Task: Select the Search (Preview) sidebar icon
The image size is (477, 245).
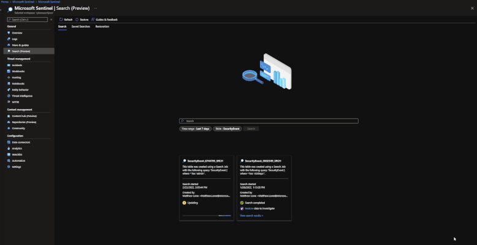Action: 9,51
